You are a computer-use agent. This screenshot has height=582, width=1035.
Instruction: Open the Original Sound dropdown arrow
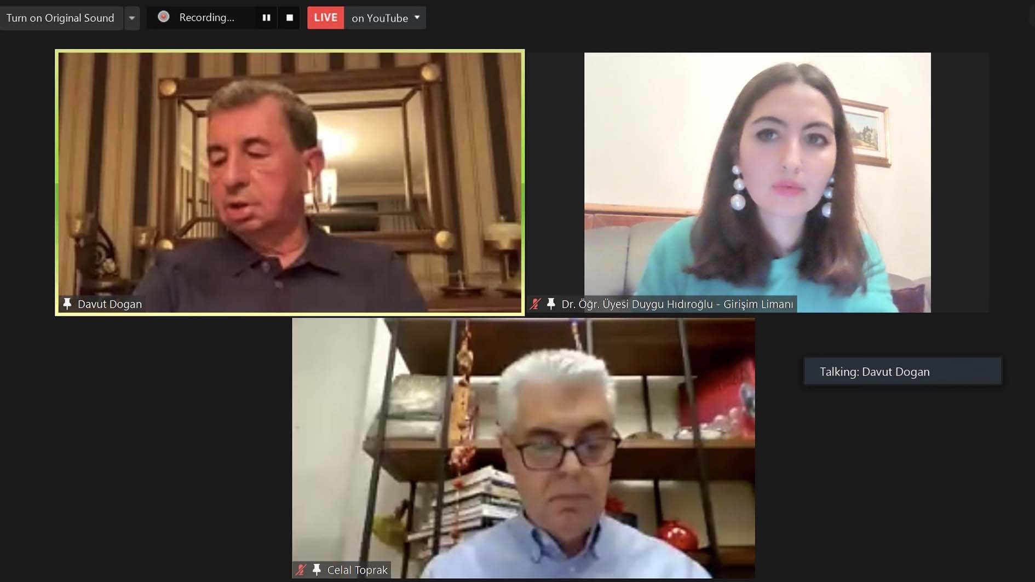132,18
